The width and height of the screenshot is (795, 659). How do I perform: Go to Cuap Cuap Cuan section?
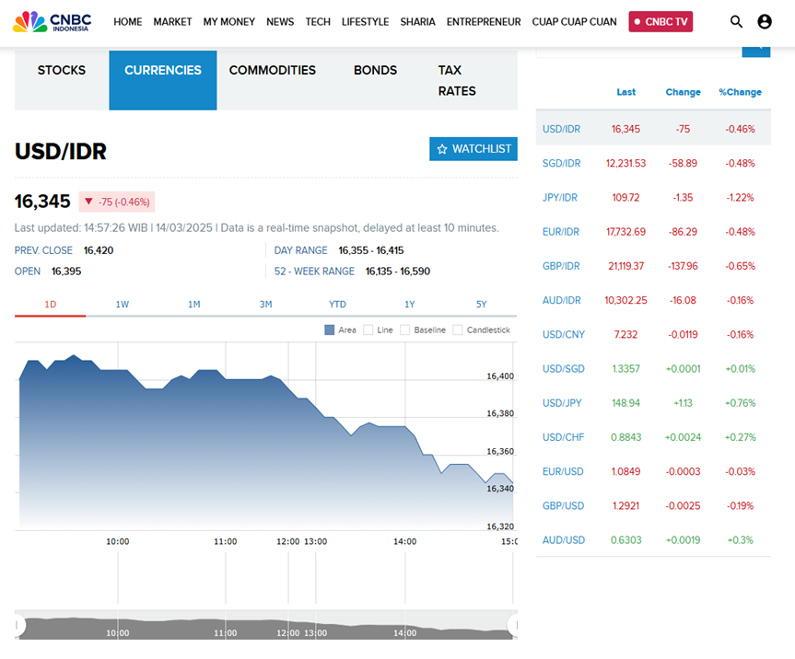pyautogui.click(x=575, y=21)
